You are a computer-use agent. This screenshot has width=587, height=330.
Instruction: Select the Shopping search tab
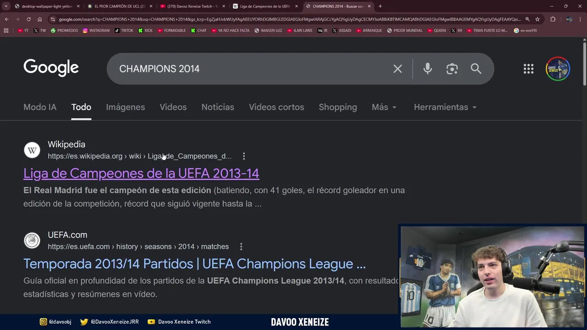click(x=338, y=107)
